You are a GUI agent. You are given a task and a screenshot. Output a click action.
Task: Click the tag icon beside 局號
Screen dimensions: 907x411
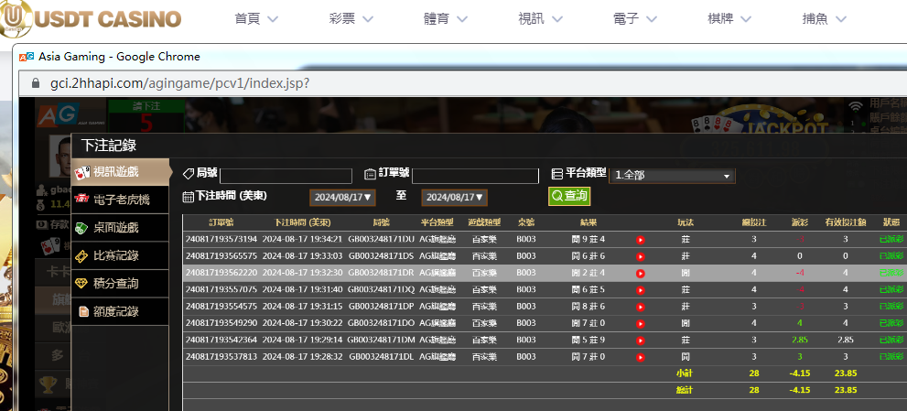coord(189,173)
